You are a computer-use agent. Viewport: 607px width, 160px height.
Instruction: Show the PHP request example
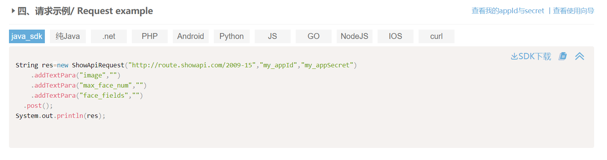150,36
